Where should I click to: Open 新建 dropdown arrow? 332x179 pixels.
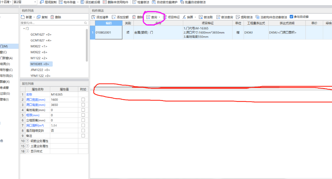pos(34,17)
